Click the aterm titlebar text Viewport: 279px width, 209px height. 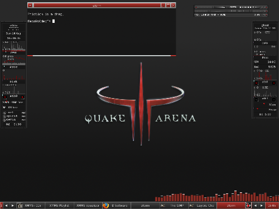click(x=97, y=6)
